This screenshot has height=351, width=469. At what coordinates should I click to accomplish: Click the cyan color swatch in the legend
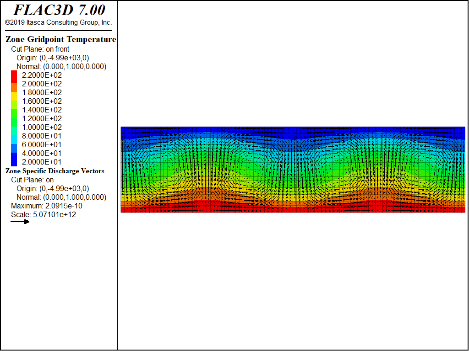pyautogui.click(x=14, y=140)
